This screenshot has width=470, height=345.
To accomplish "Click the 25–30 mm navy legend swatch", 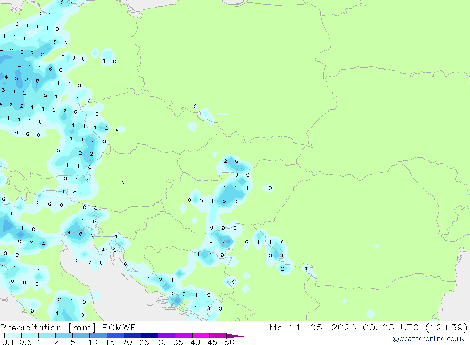I will 149,336.
